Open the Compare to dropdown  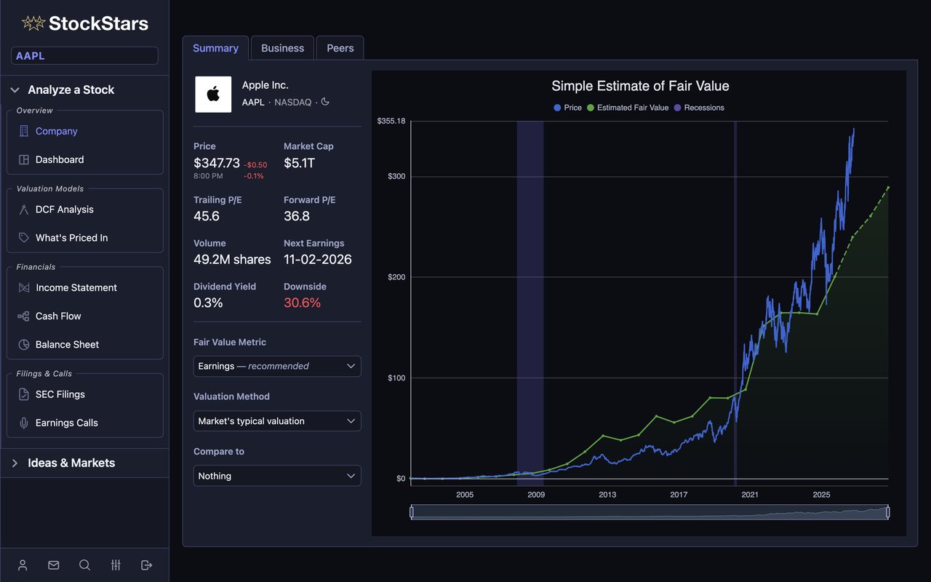[277, 476]
